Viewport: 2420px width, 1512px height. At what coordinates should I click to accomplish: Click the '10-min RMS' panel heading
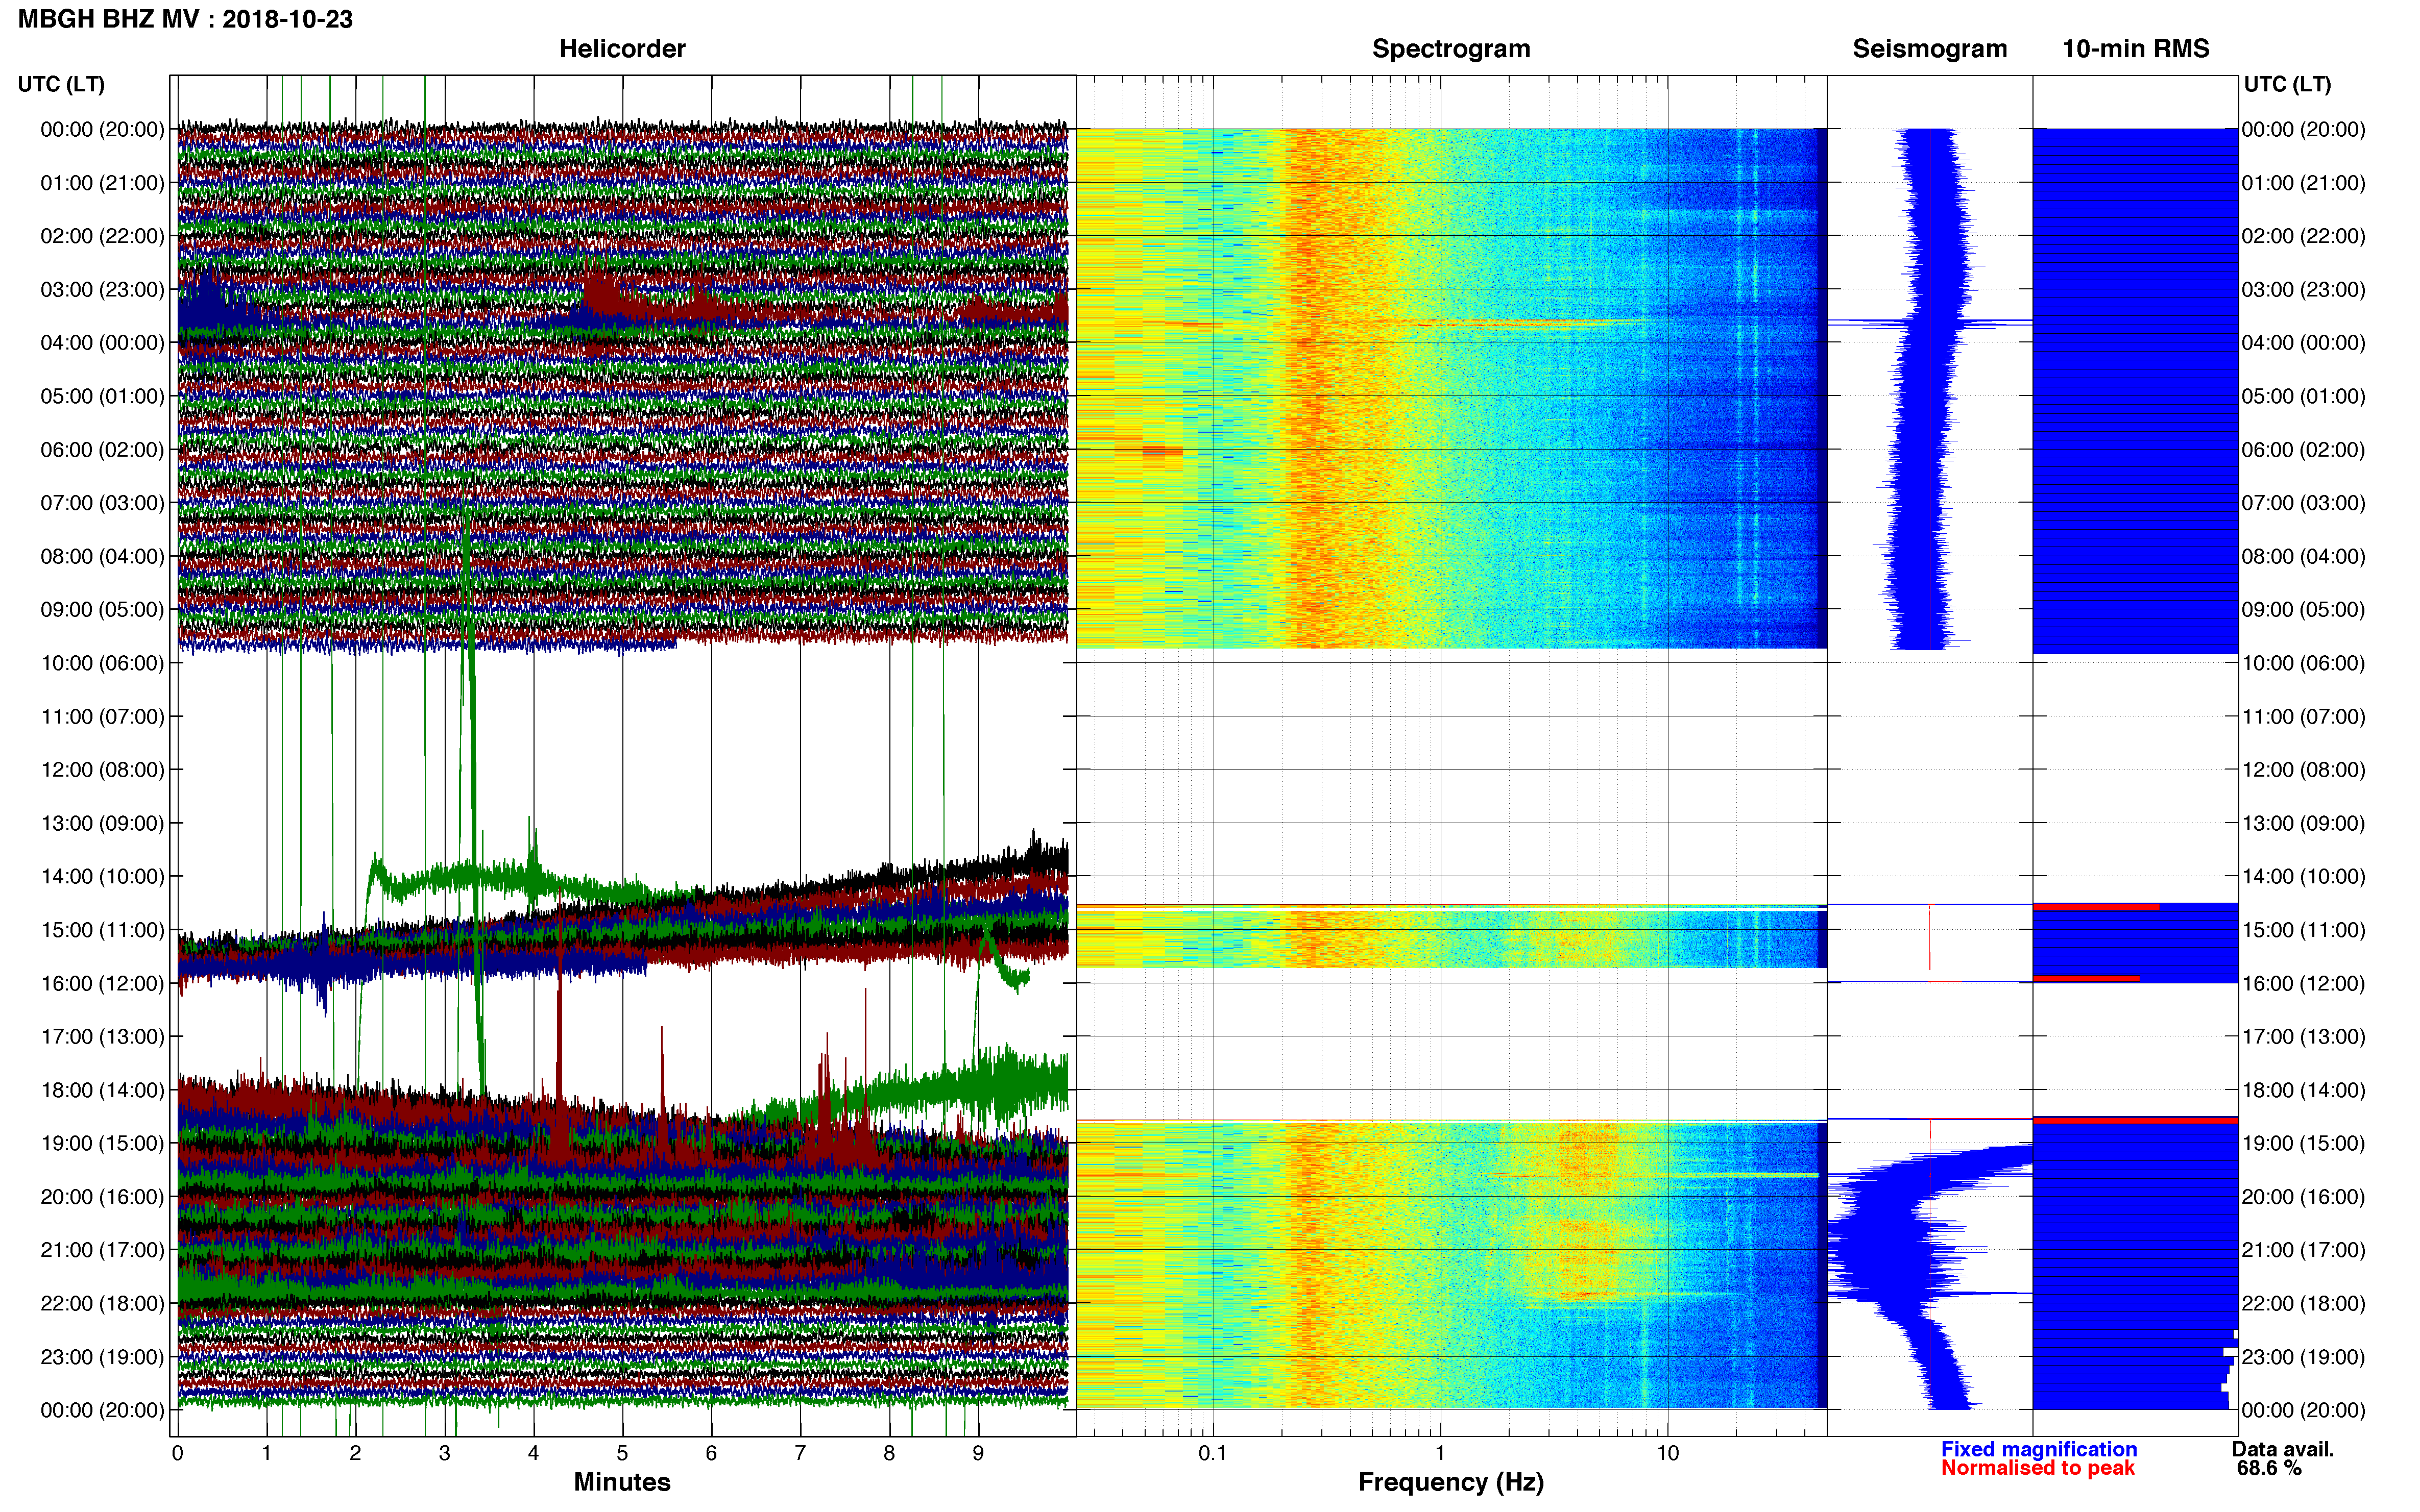[2135, 48]
